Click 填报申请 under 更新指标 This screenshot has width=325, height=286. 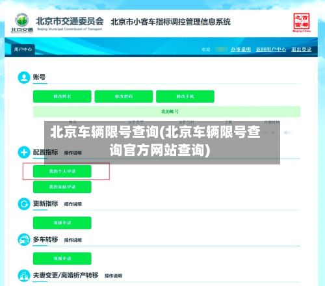[62, 223]
